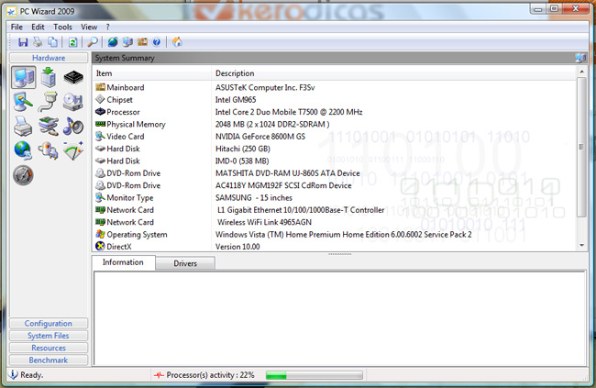The image size is (596, 388).
Task: Click the magnifying glass Search icon
Action: (x=93, y=42)
